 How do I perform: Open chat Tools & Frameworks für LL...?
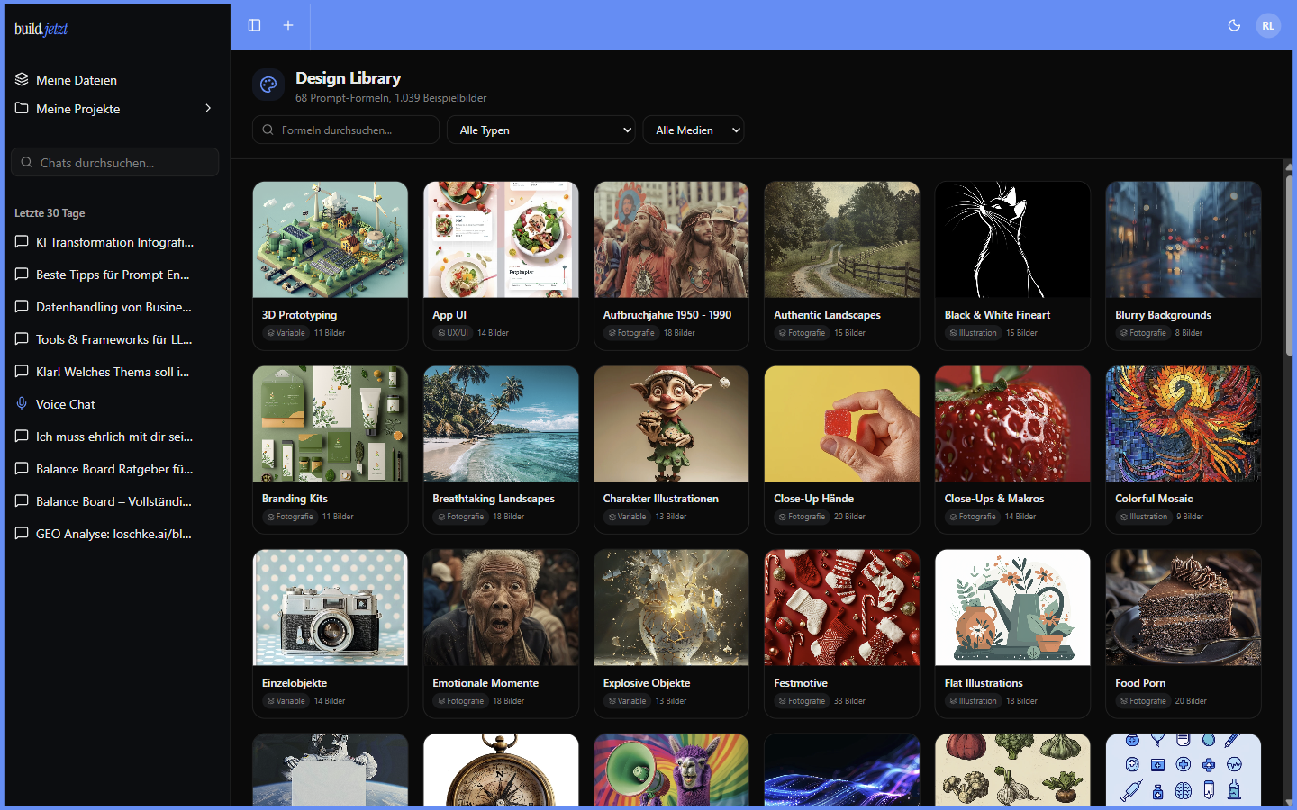pos(115,339)
